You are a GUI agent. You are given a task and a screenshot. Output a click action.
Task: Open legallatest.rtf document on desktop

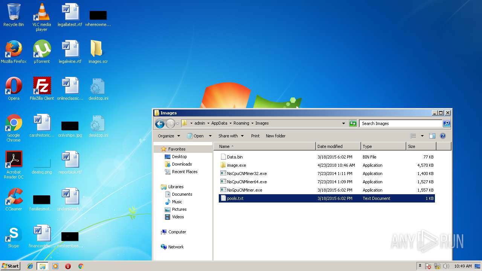[70, 15]
